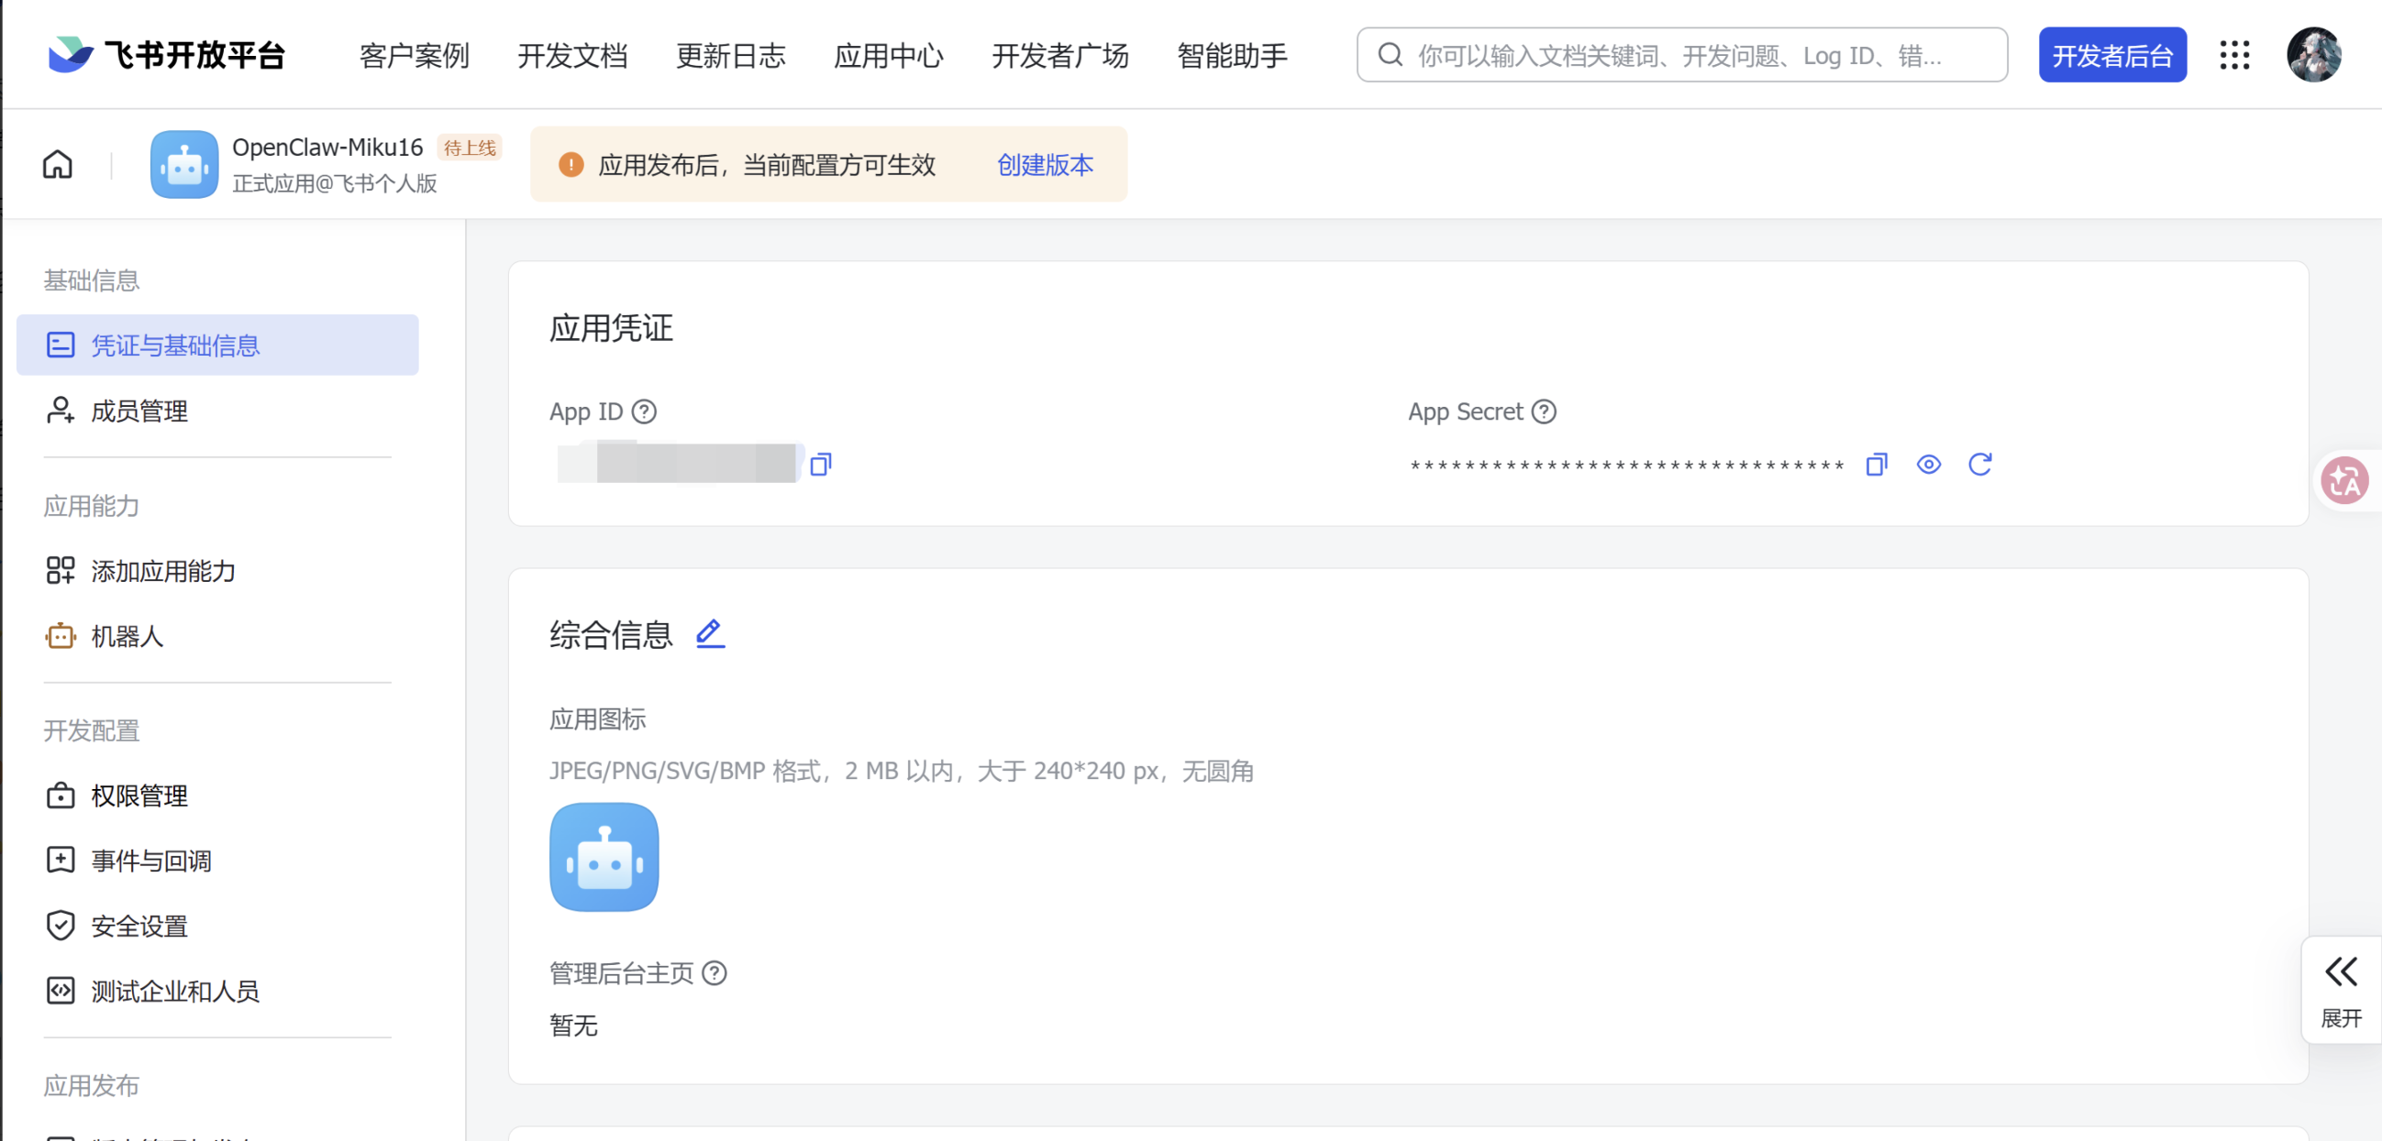Click the App Secret help question icon
2382x1141 pixels.
pos(1544,411)
